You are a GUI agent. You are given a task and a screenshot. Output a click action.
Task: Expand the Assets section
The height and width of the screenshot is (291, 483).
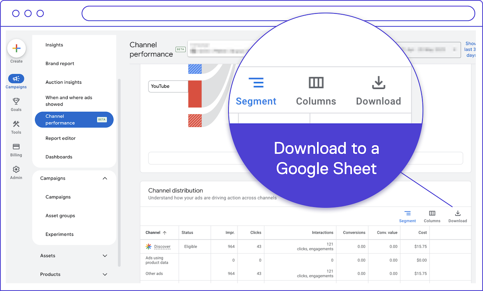(105, 256)
